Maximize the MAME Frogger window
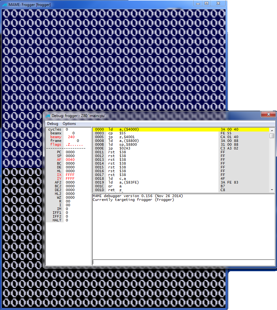The height and width of the screenshot is (310, 277). pyautogui.click(x=206, y=3)
